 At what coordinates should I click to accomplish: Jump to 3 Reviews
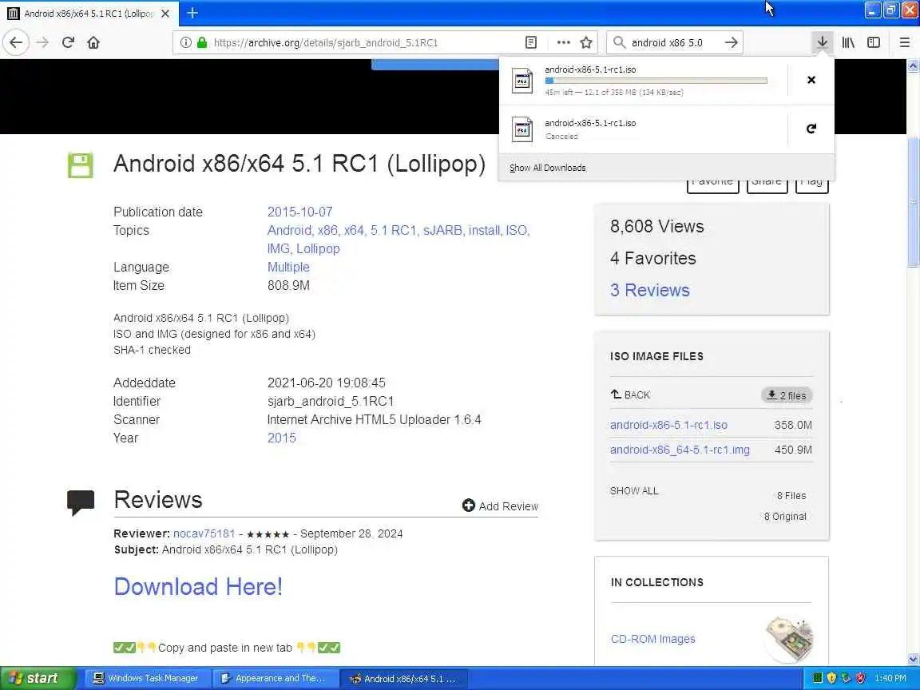click(649, 291)
